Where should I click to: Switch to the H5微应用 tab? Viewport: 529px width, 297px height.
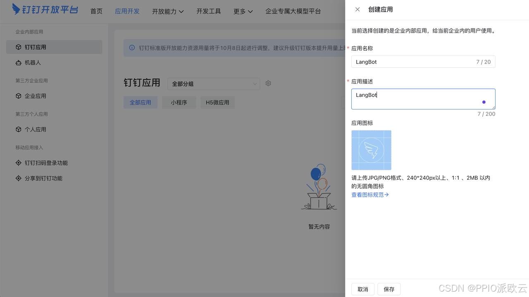click(x=217, y=102)
